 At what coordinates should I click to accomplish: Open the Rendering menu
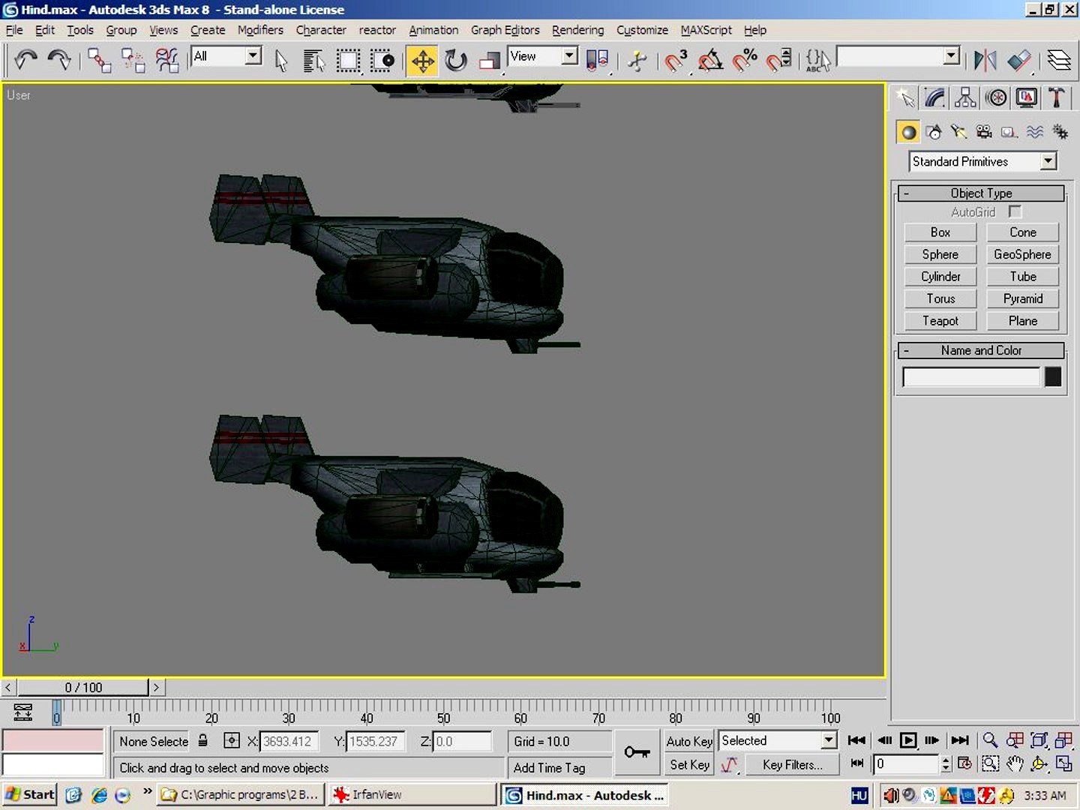(x=577, y=30)
